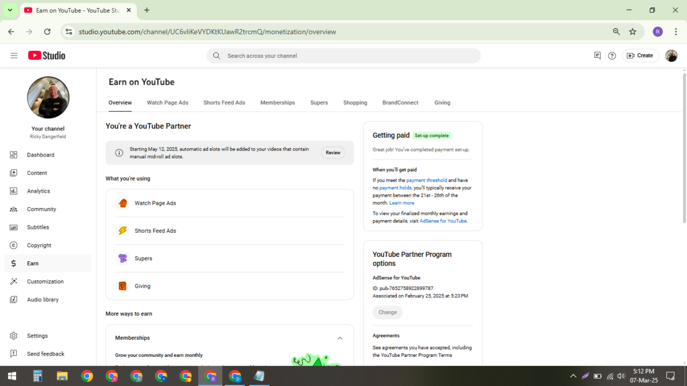687x386 pixels.
Task: Open the Chrome tab search dropdown
Action: [x=10, y=10]
